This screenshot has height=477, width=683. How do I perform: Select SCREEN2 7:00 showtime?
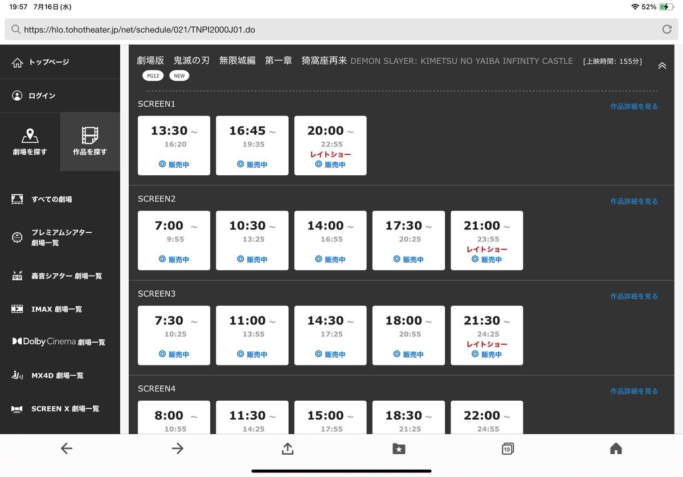pos(174,240)
